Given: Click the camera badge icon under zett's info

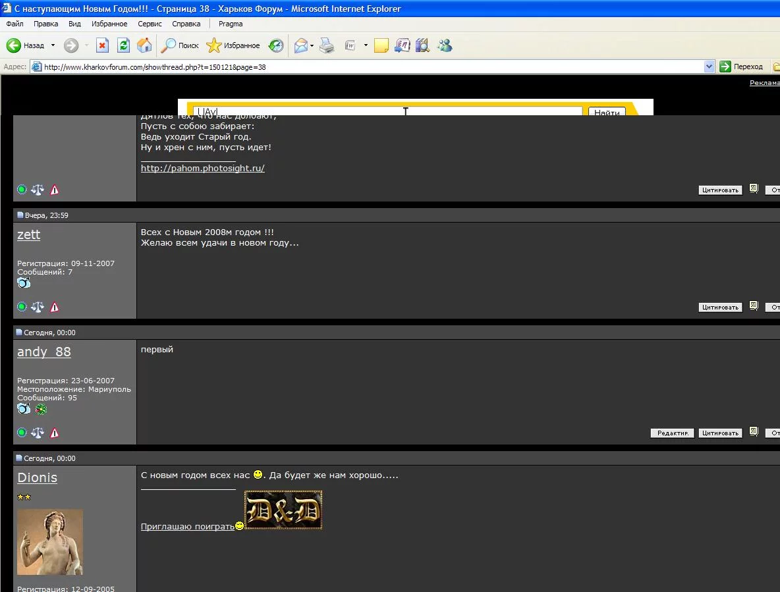Looking at the screenshot, I should (24, 283).
